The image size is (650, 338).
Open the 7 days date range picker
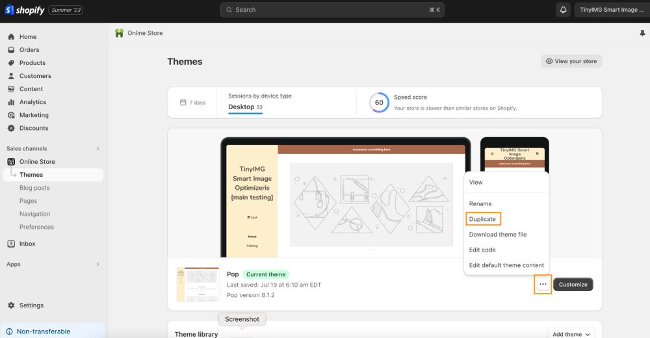pos(192,103)
